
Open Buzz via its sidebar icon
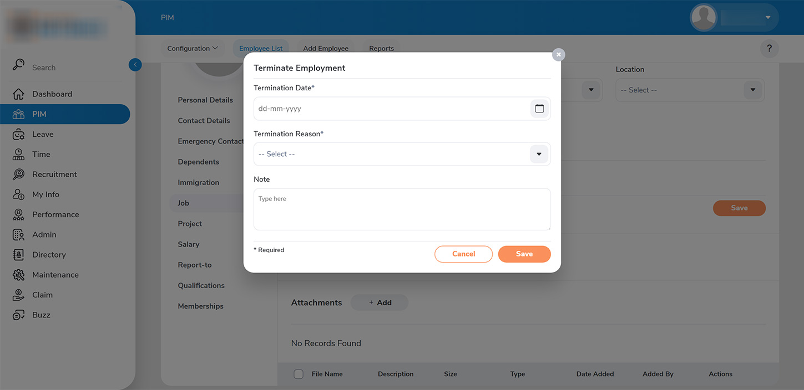[19, 315]
